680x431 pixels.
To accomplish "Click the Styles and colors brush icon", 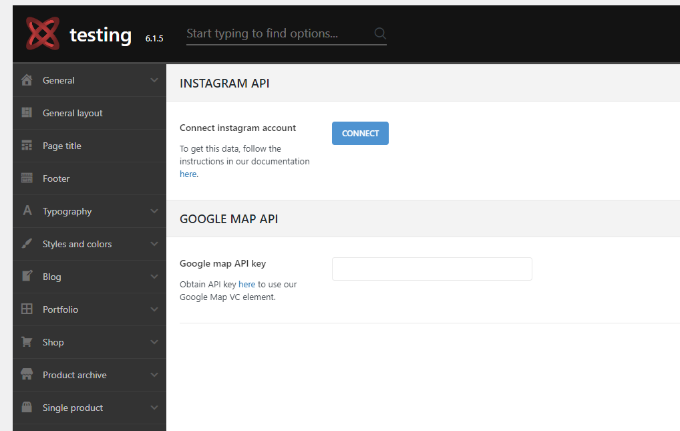I will click(27, 243).
